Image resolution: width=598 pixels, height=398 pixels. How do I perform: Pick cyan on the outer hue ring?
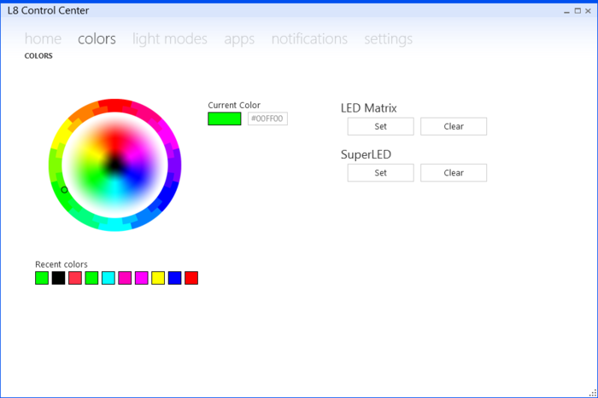point(114,225)
